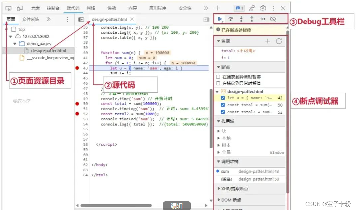This screenshot has height=210, width=356.
Task: Collapse the top frame tree node
Action: click(x=6, y=29)
